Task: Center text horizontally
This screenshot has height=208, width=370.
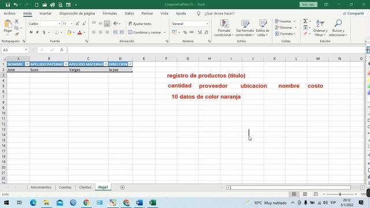Action: 101,32
